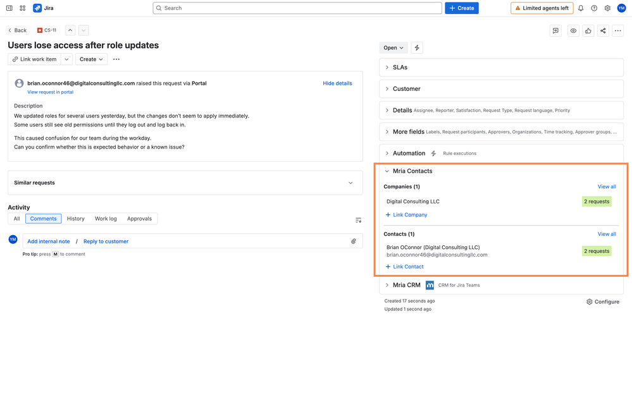This screenshot has height=395, width=632.
Task: Open the ellipsis next to Create dropdown
Action: (x=116, y=59)
